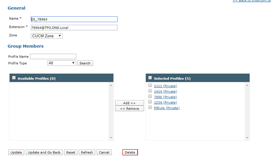
Task: Click the Profile Name search field
Action: (53, 56)
